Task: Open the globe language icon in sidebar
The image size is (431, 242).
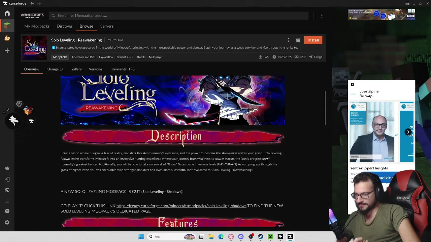Action: pyautogui.click(x=7, y=190)
